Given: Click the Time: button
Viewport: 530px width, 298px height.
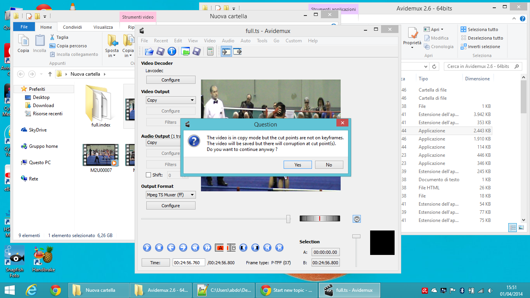Looking at the screenshot, I should [x=156, y=263].
